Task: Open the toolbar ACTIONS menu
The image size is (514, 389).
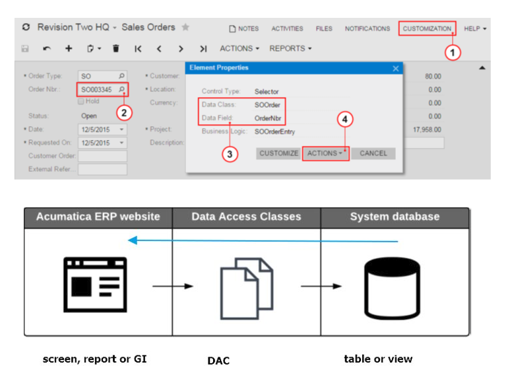Action: coord(240,49)
